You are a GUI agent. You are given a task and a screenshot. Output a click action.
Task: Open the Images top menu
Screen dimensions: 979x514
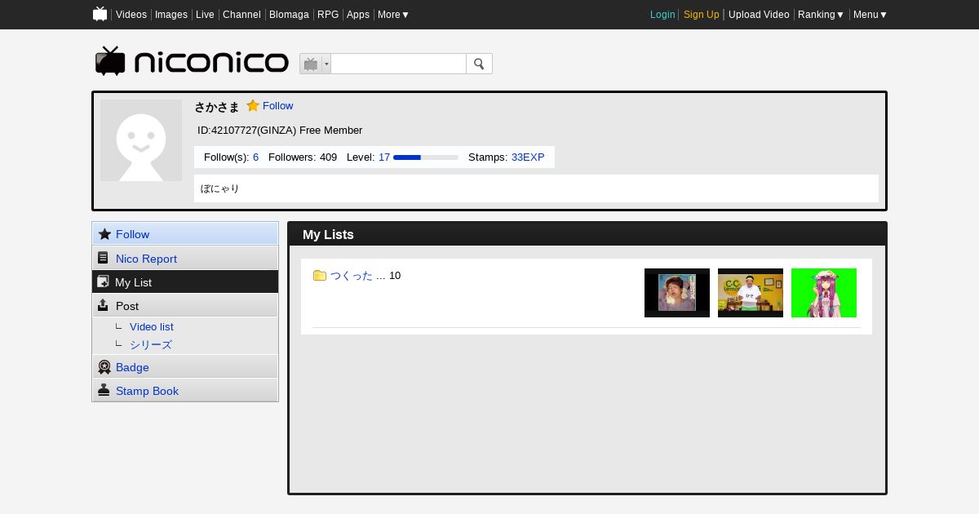[x=171, y=15]
